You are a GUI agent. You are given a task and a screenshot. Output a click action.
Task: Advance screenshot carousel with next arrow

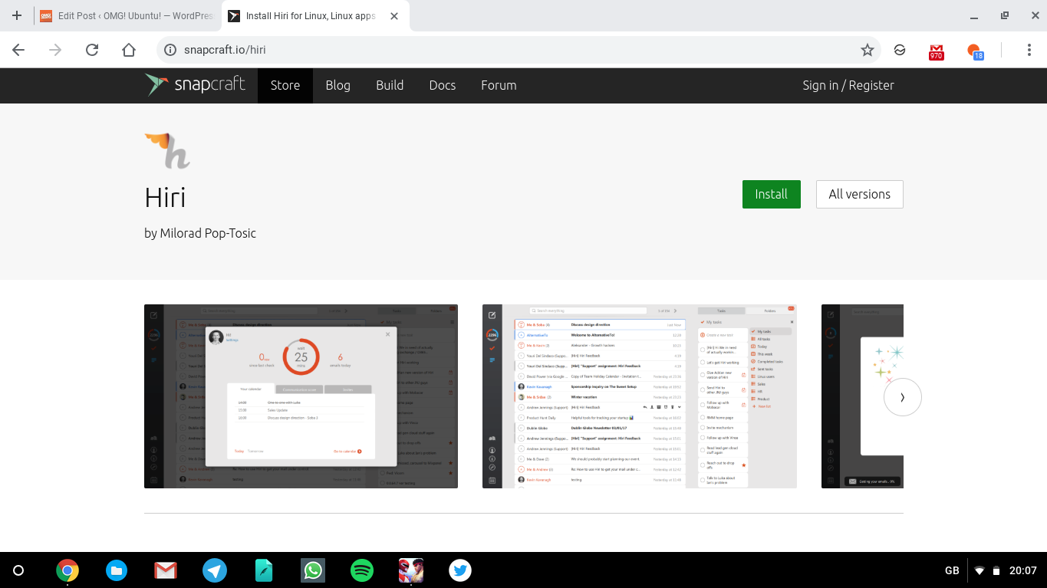[902, 397]
